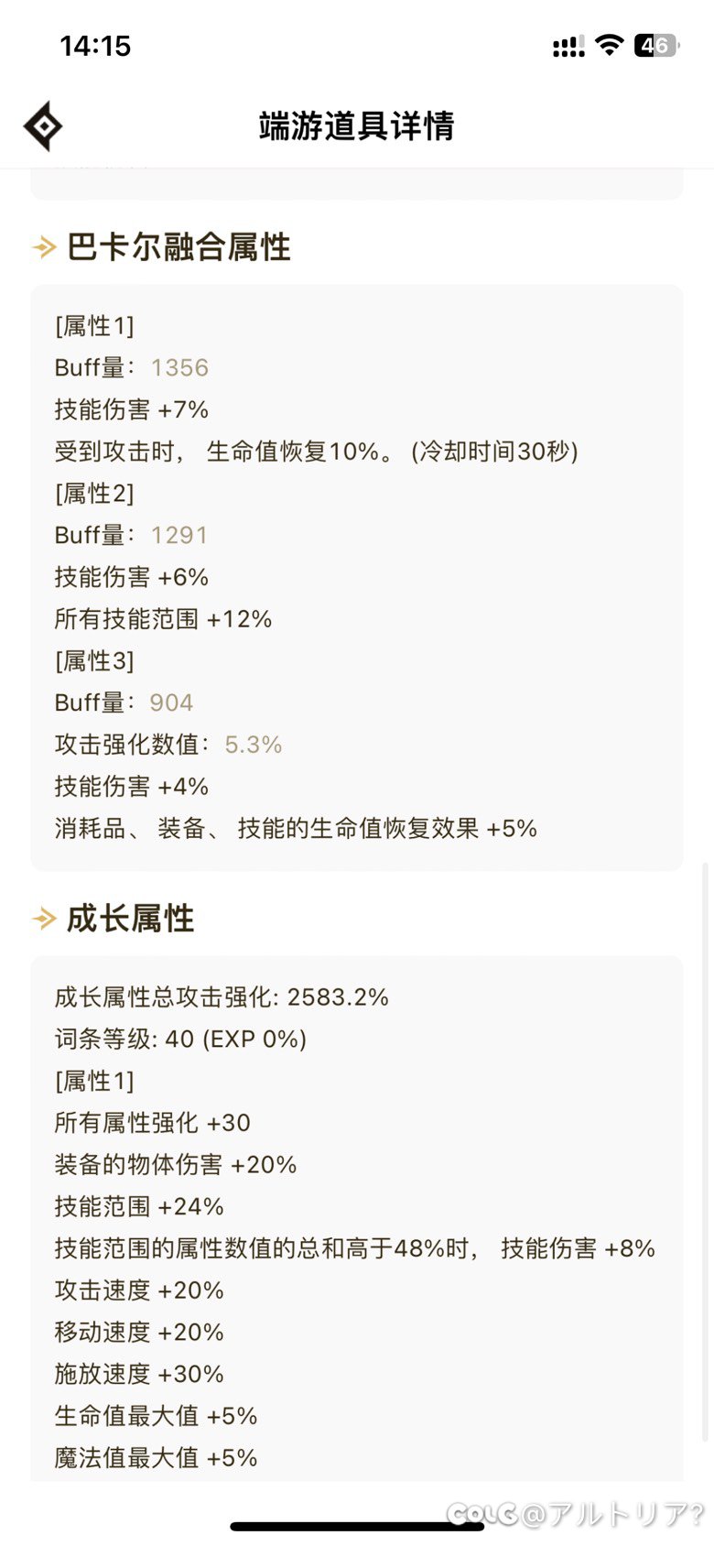Click the vertical scrollbar on right edge
The height and width of the screenshot is (1546, 714).
[x=704, y=1152]
